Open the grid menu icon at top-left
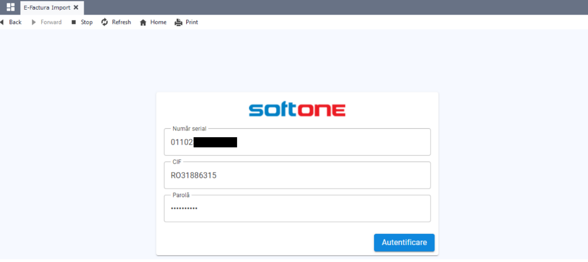588x262 pixels. [11, 7]
